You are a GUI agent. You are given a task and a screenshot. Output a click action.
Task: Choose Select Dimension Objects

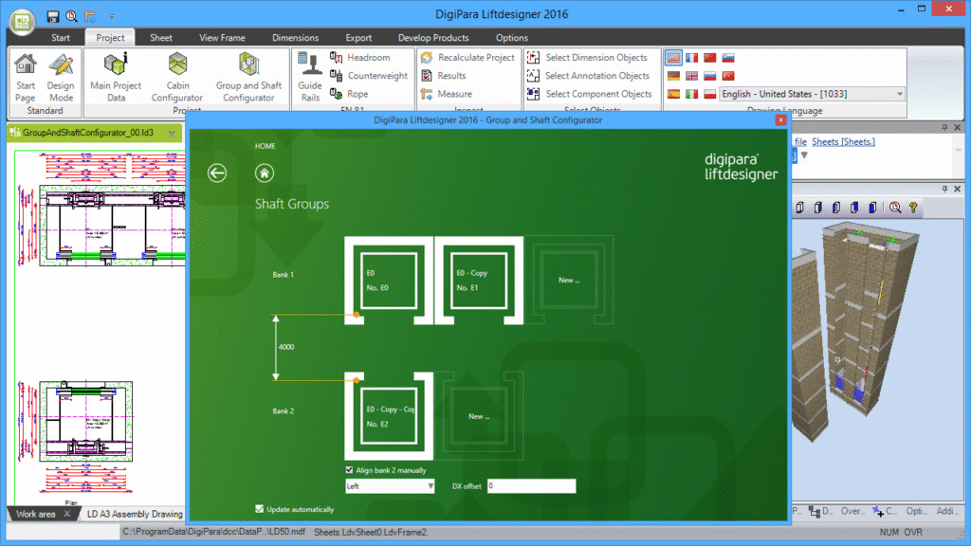coord(587,58)
